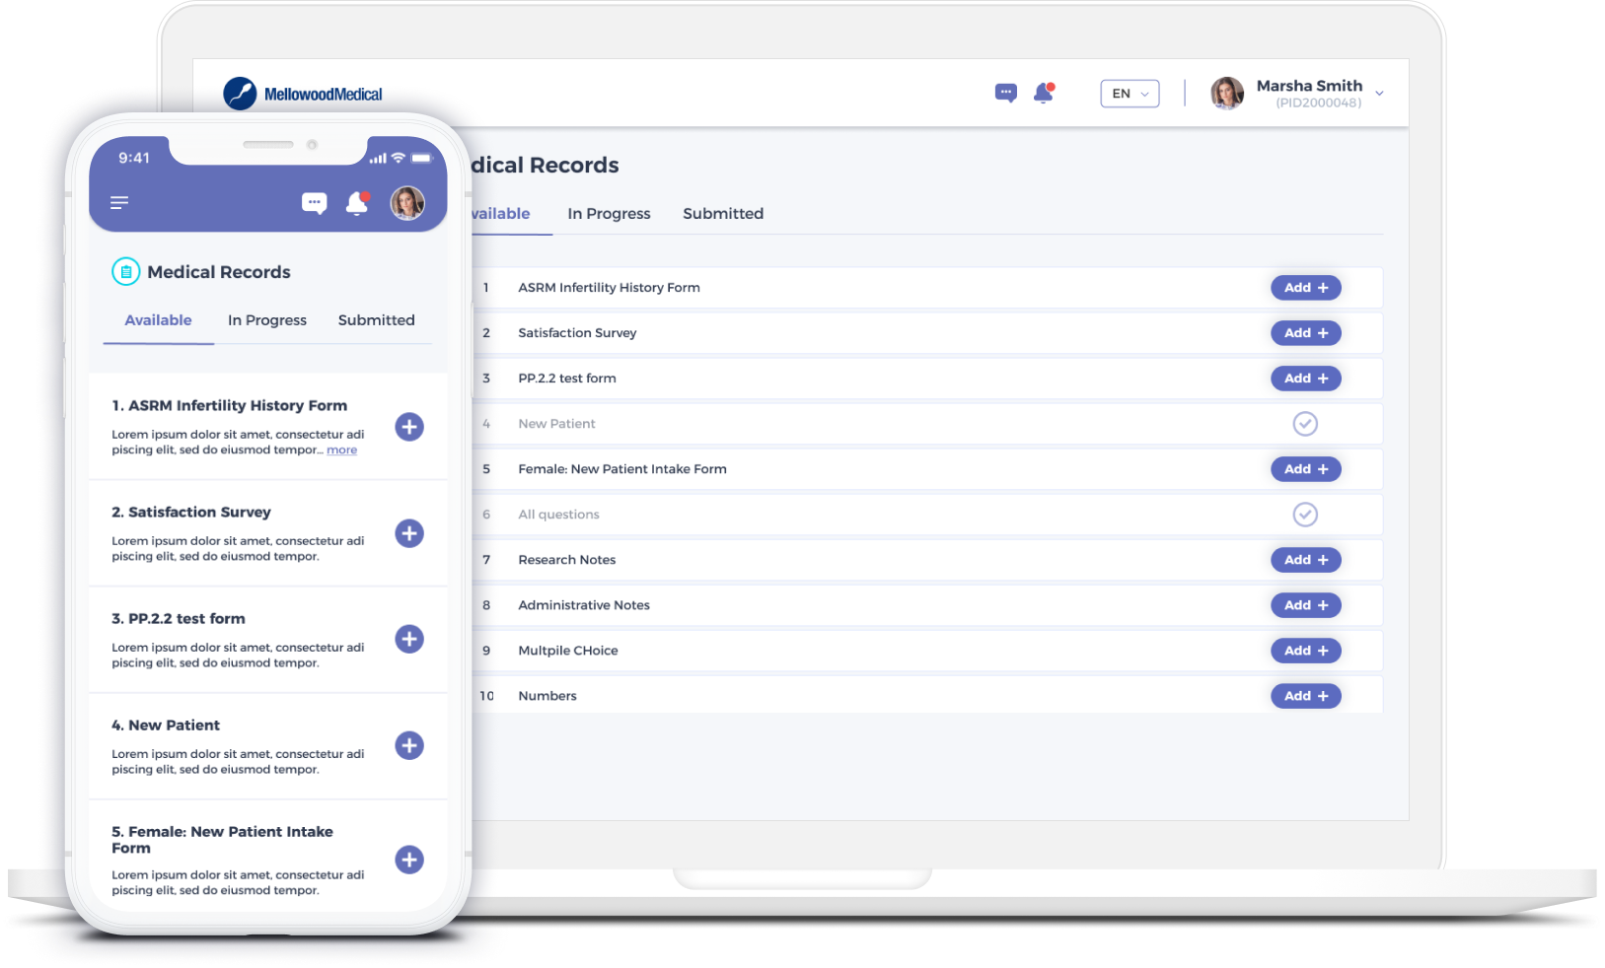
Task: Tap notification bell on phone header
Action: 357,203
